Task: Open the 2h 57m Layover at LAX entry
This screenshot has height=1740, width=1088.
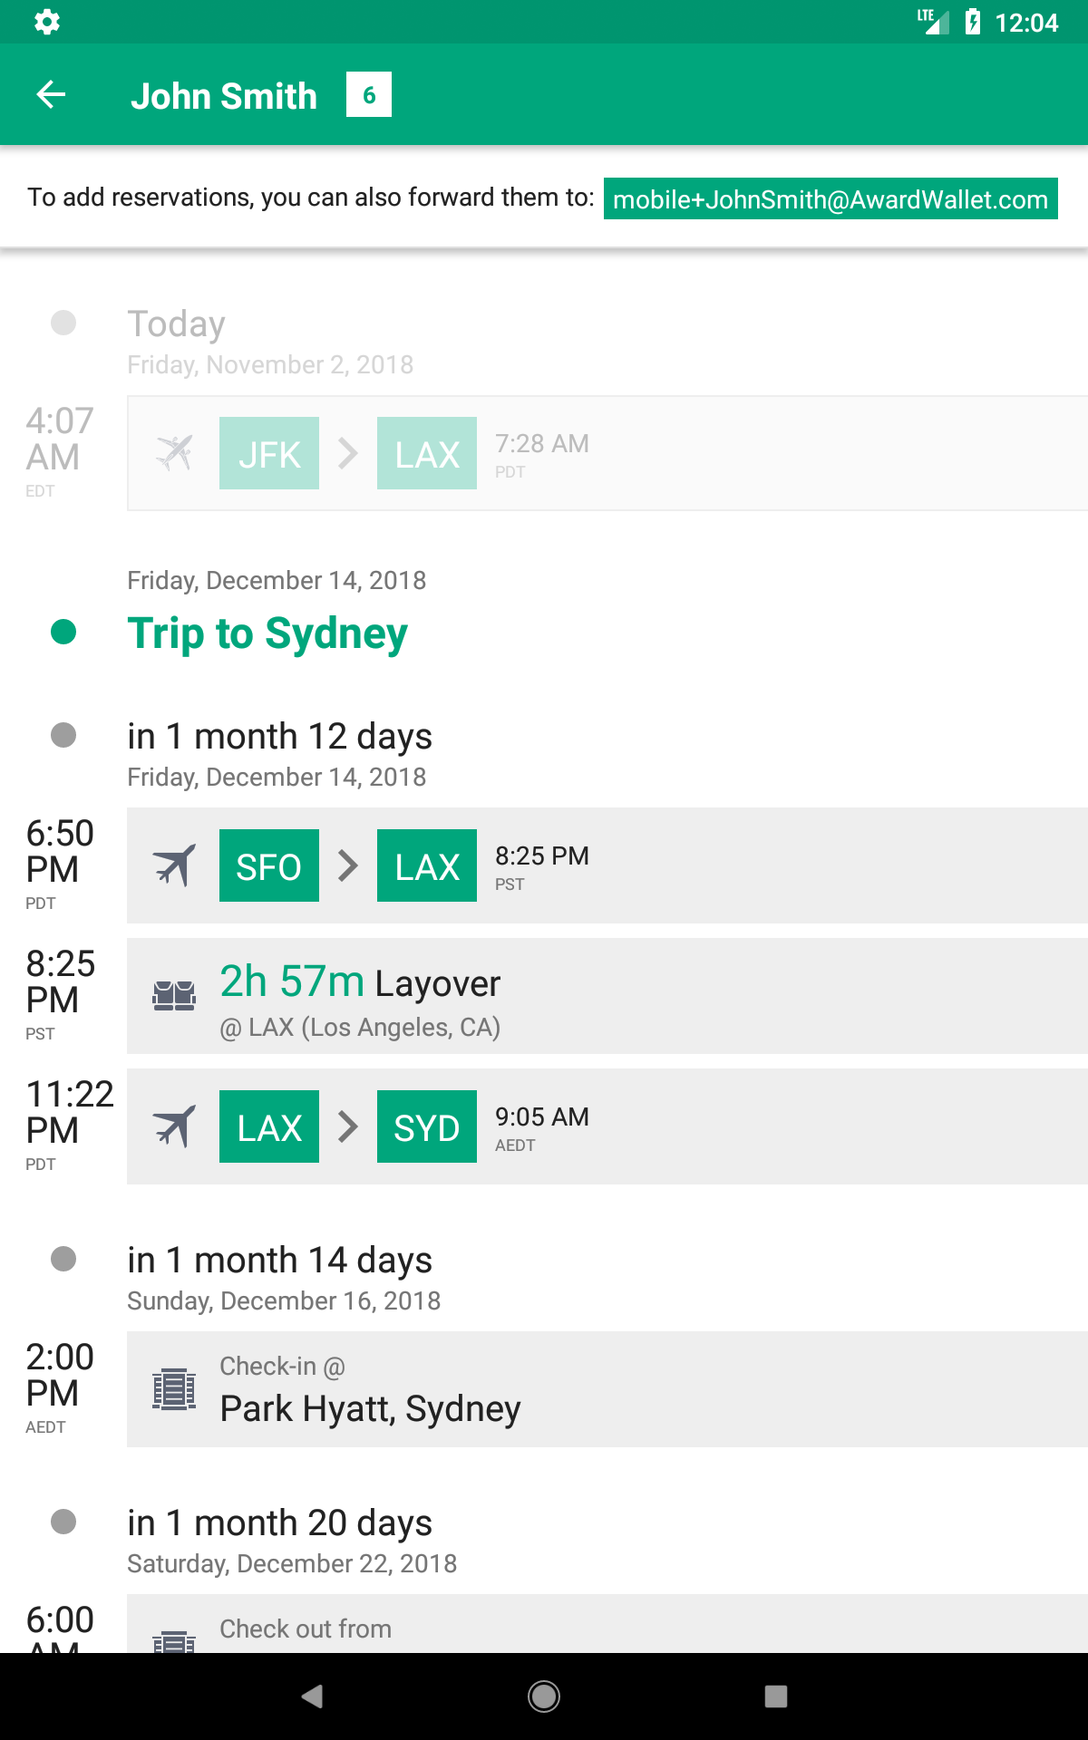Action: coord(598,996)
